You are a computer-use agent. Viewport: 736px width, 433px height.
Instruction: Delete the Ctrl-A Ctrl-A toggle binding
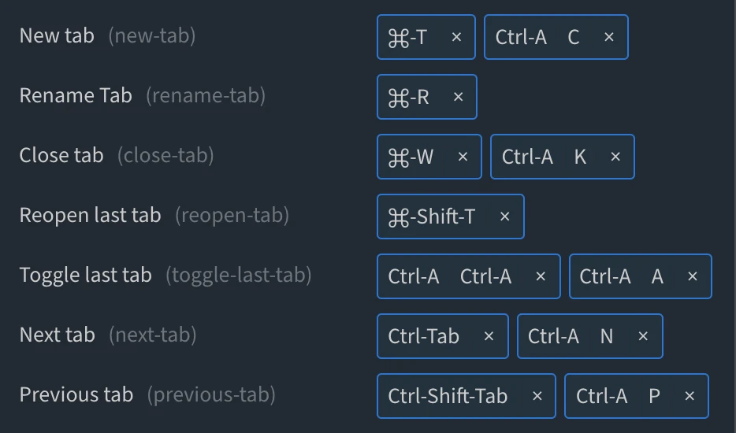[541, 276]
